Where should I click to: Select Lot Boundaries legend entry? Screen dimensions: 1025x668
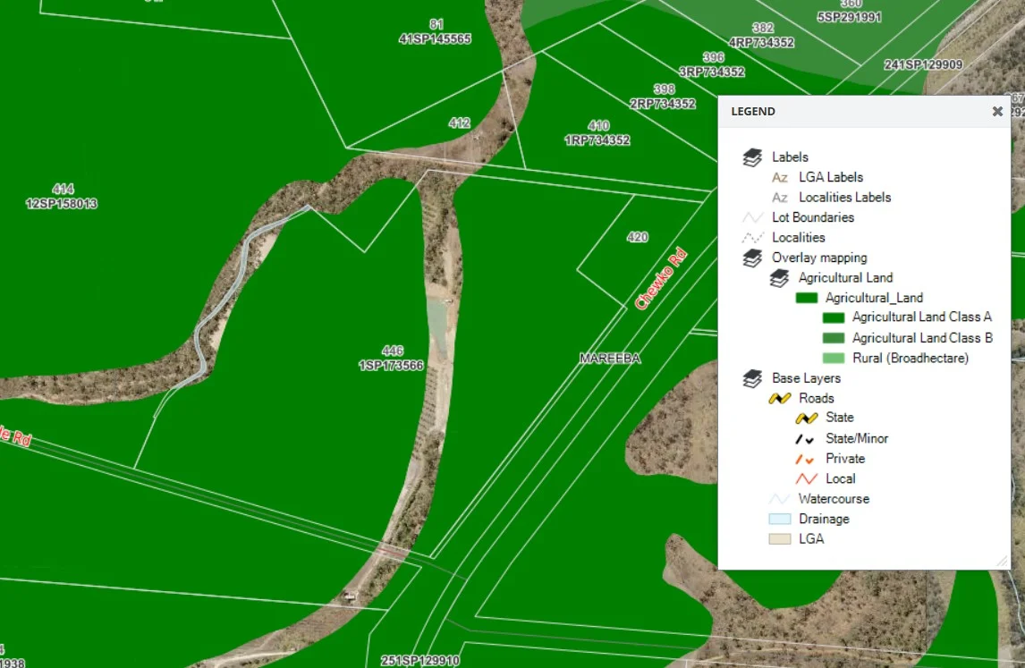pyautogui.click(x=812, y=217)
